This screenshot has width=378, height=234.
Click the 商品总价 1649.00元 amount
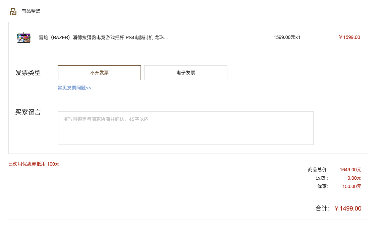[x=350, y=170]
